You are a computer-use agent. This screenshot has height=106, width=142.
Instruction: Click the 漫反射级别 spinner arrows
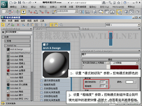coord(106,82)
